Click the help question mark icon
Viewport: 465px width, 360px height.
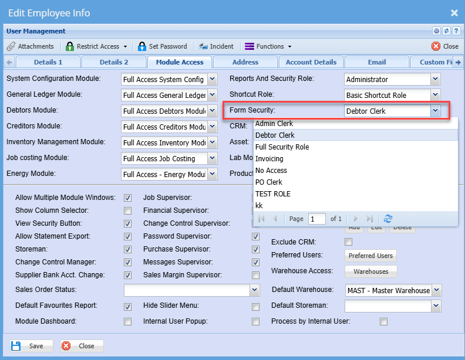coord(455,30)
